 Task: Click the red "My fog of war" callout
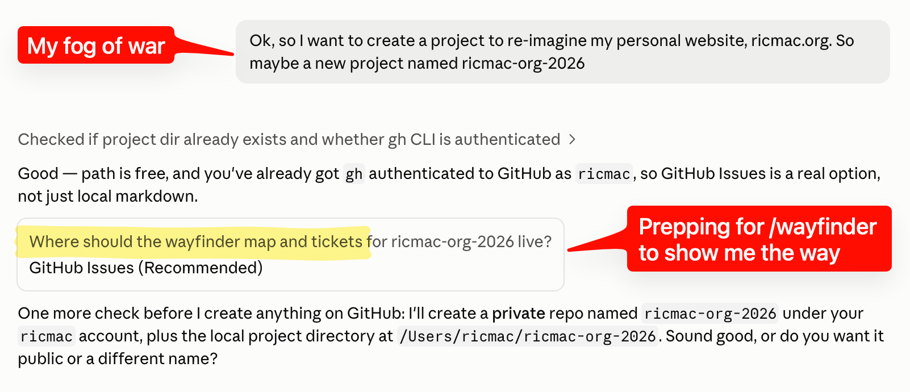96,45
